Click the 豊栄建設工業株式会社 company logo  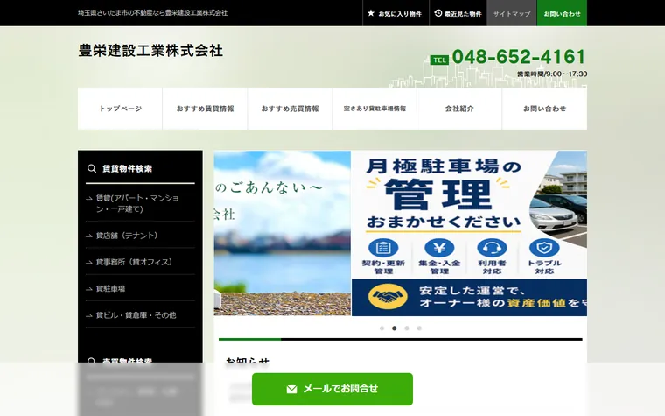click(150, 51)
